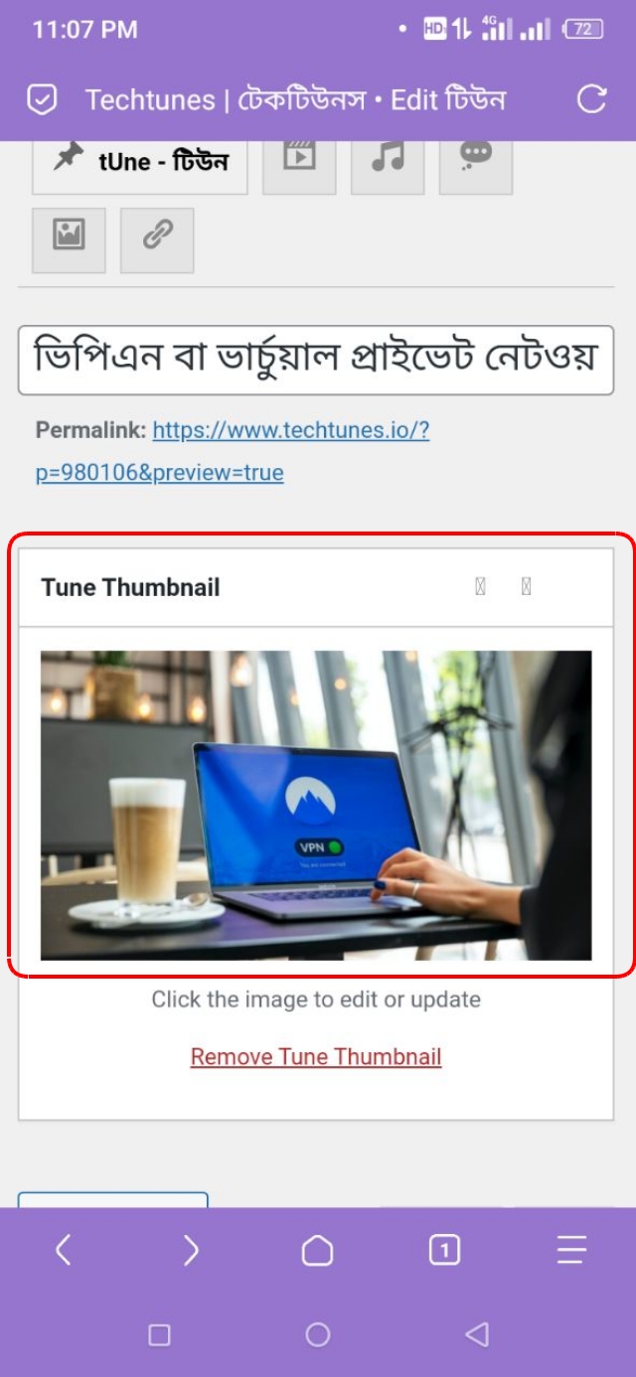Choose the link chain post format icon
This screenshot has width=636, height=1377.
157,239
